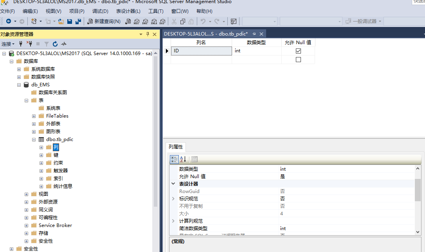
Task: Expand the 数据库快照 folder
Action: (x=19, y=77)
